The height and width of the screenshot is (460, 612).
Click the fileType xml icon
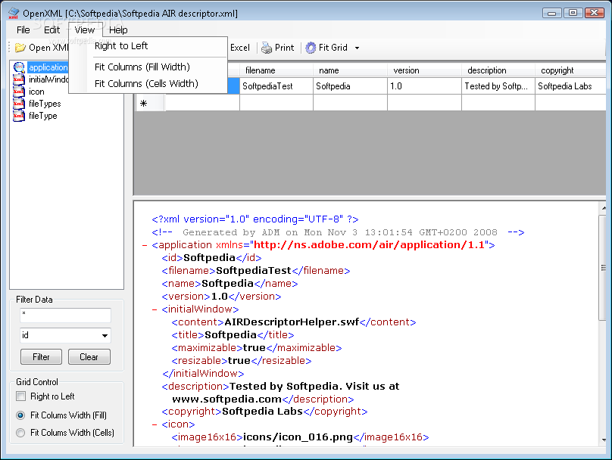19,116
